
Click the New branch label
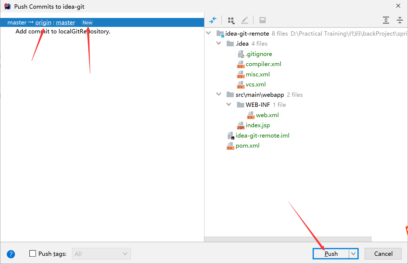coord(87,23)
